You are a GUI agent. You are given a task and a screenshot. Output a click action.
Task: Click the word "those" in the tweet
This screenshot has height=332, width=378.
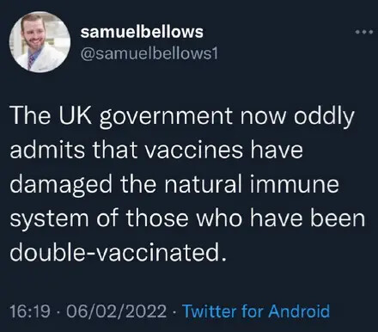(x=157, y=218)
